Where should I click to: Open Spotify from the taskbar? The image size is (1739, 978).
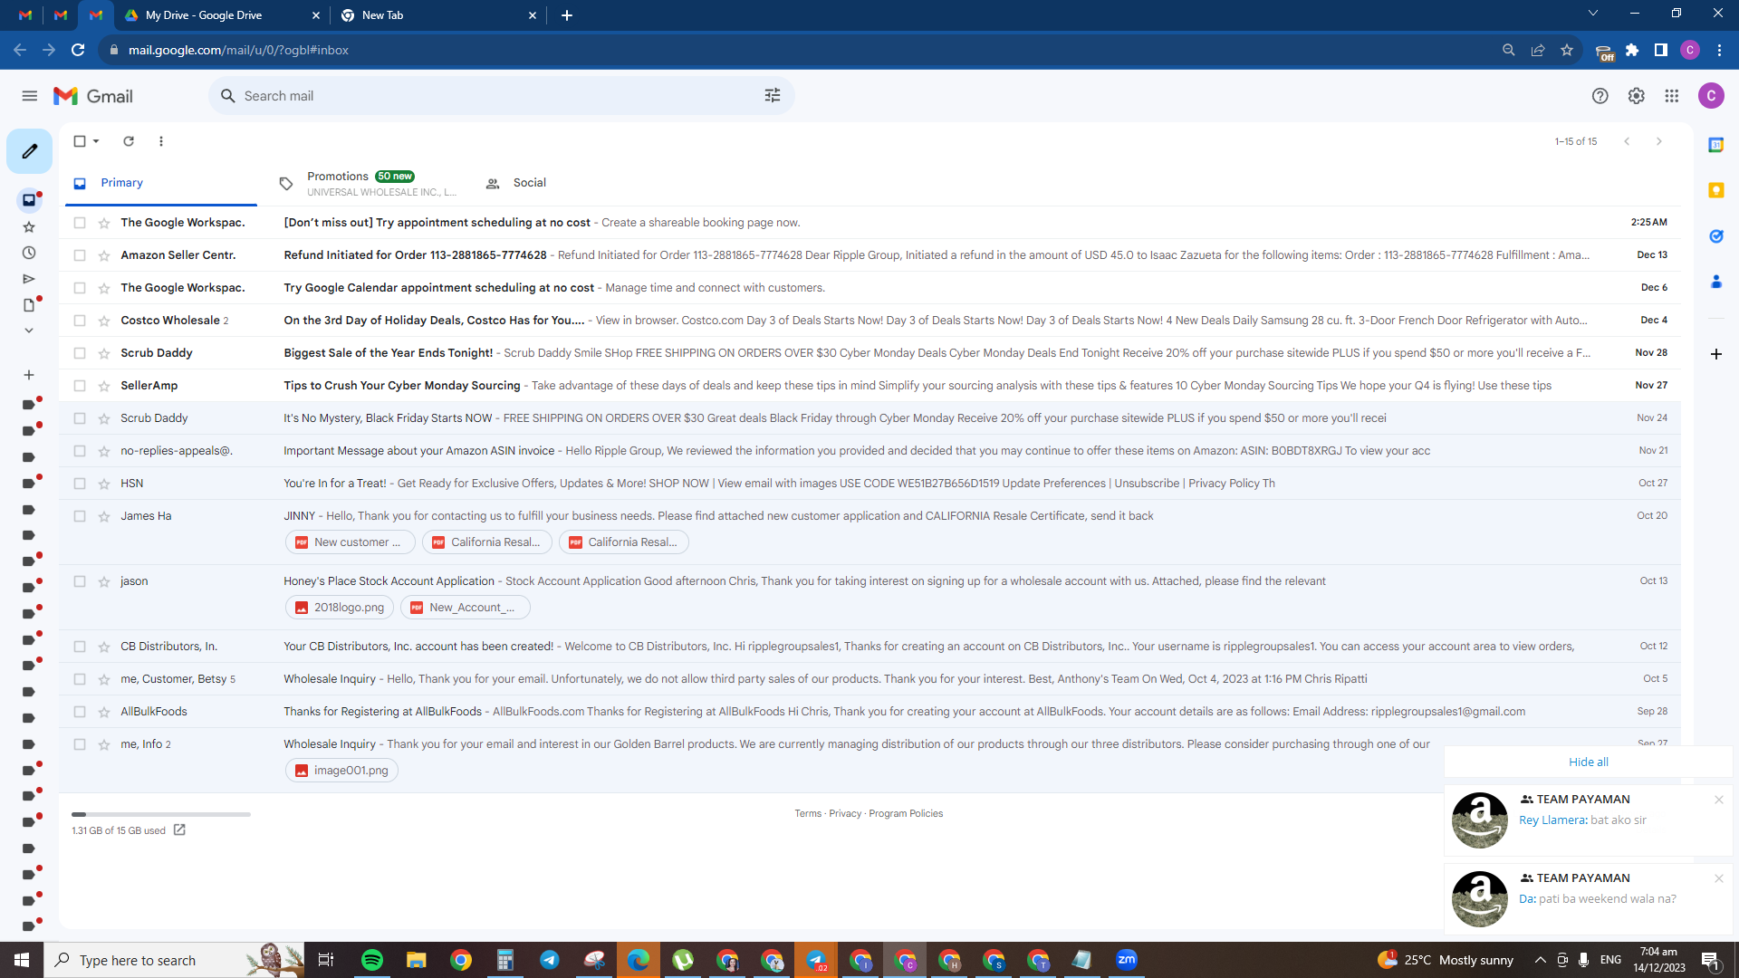click(372, 960)
